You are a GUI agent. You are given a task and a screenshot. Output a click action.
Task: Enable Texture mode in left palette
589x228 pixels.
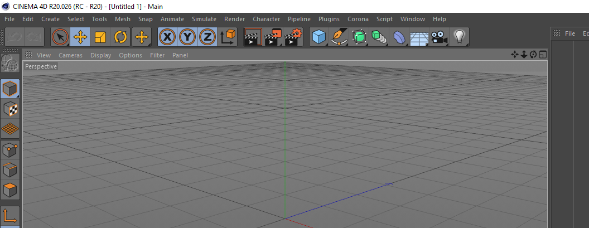10,109
